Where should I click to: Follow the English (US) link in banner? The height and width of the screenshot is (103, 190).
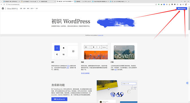click(x=101, y=35)
